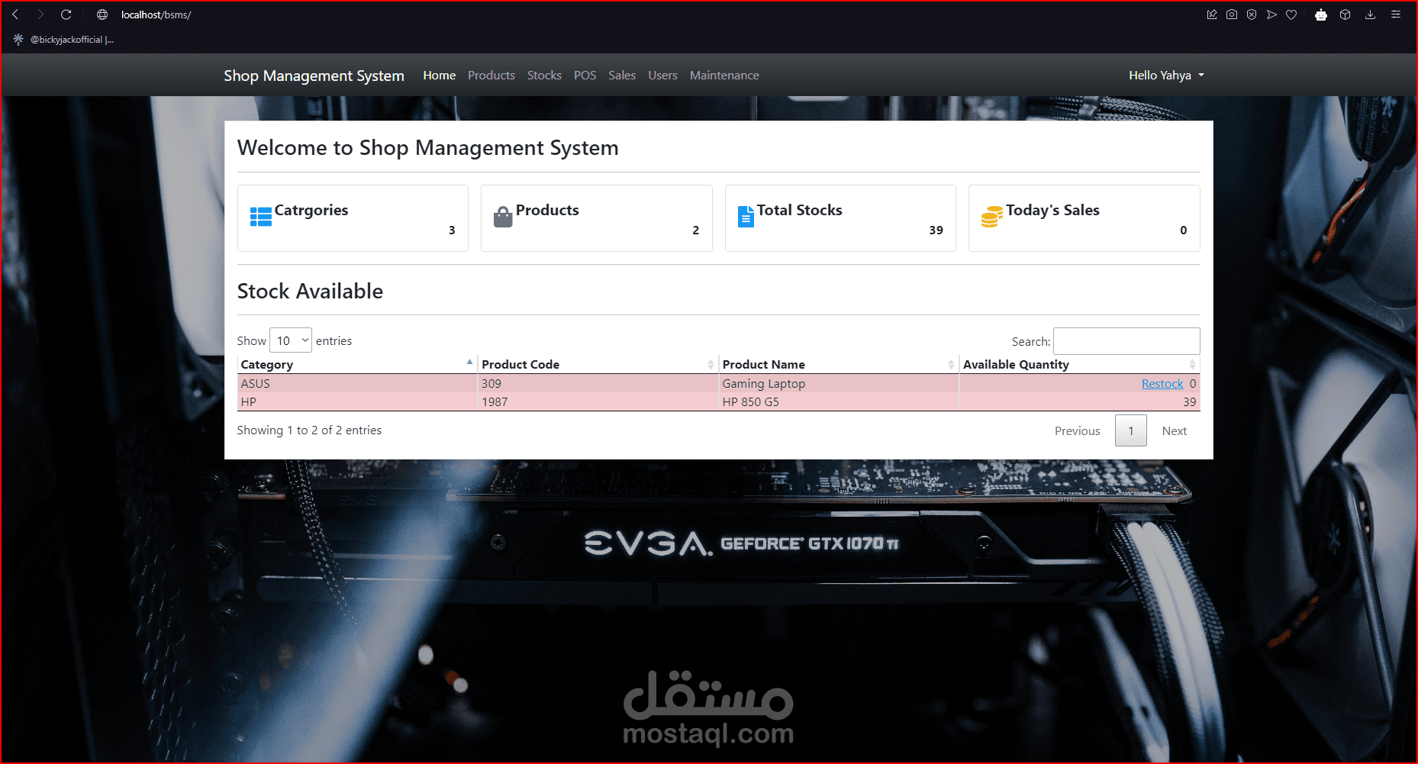Open the extensions cube icon
This screenshot has height=764, width=1418.
coord(1345,15)
